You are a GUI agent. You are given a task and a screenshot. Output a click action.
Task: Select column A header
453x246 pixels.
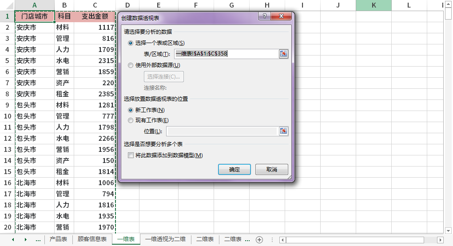[34, 5]
